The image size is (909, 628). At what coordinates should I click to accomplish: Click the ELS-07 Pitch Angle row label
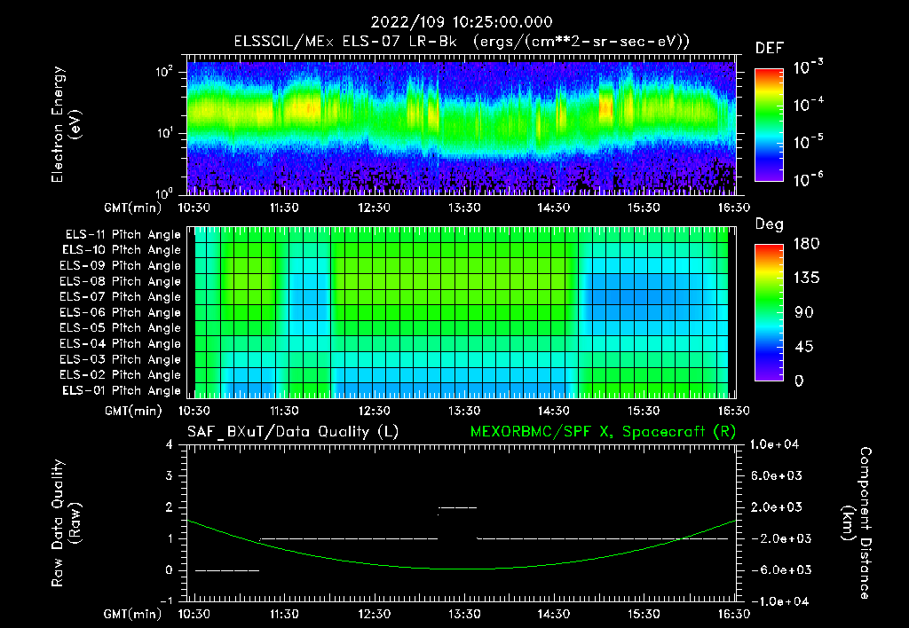tap(120, 296)
